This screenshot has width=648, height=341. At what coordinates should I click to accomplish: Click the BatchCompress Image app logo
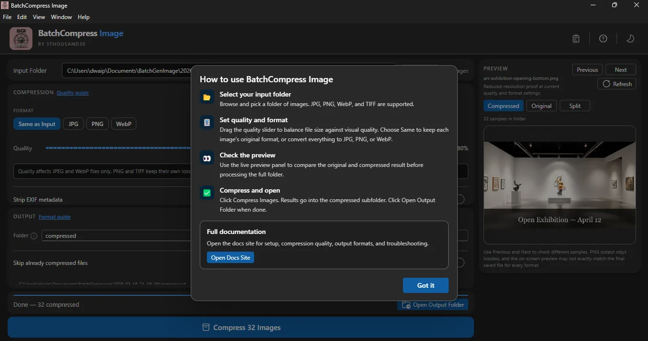(21, 39)
